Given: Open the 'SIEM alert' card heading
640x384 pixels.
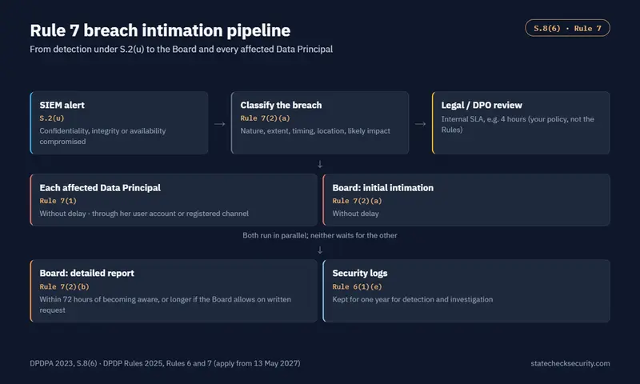Looking at the screenshot, I should pyautogui.click(x=62, y=106).
